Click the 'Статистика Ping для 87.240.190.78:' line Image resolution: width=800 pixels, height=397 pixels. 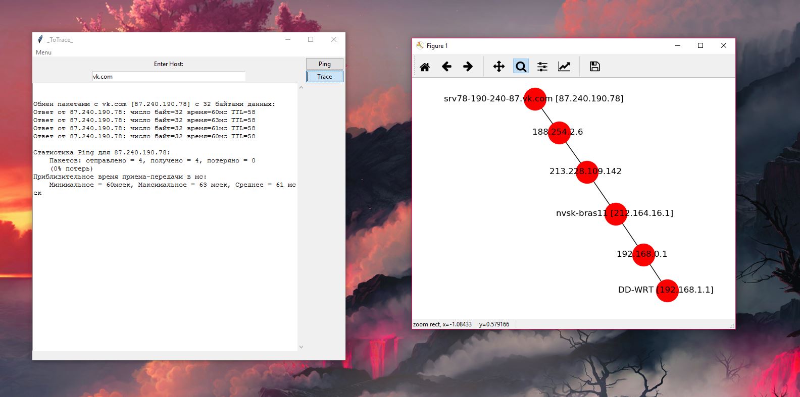(102, 152)
